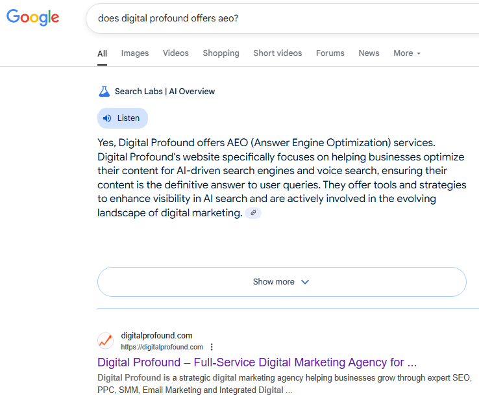Click the digitalprofound.com site name

coord(156,336)
